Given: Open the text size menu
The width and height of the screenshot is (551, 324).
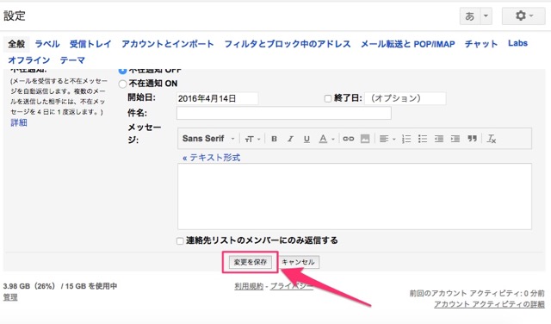Looking at the screenshot, I should 252,139.
